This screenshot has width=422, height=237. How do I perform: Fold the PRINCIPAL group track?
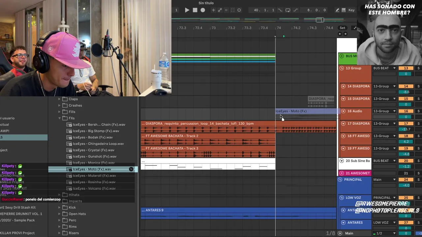tap(340, 180)
